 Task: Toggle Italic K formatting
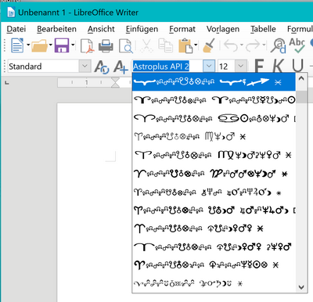pos(278,66)
